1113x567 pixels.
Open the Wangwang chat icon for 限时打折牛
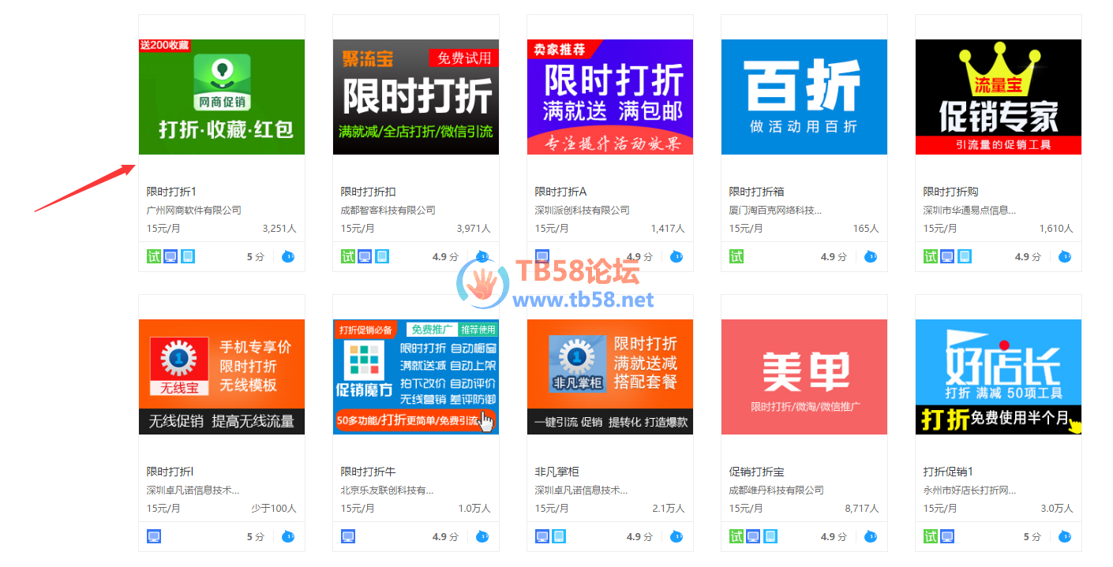(x=482, y=536)
